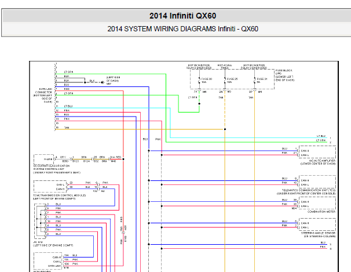Click the 'RED' label at connector pin 7
Image resolution: width=351 pixels, height=272 pixels.
(x=67, y=89)
